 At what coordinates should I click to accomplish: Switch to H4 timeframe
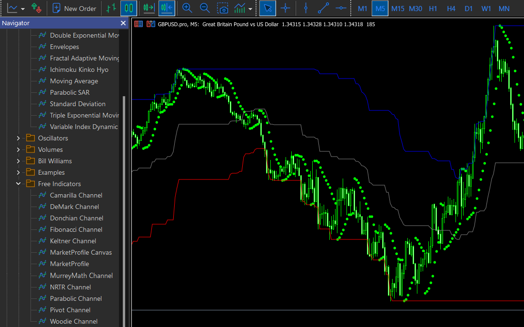click(x=451, y=9)
